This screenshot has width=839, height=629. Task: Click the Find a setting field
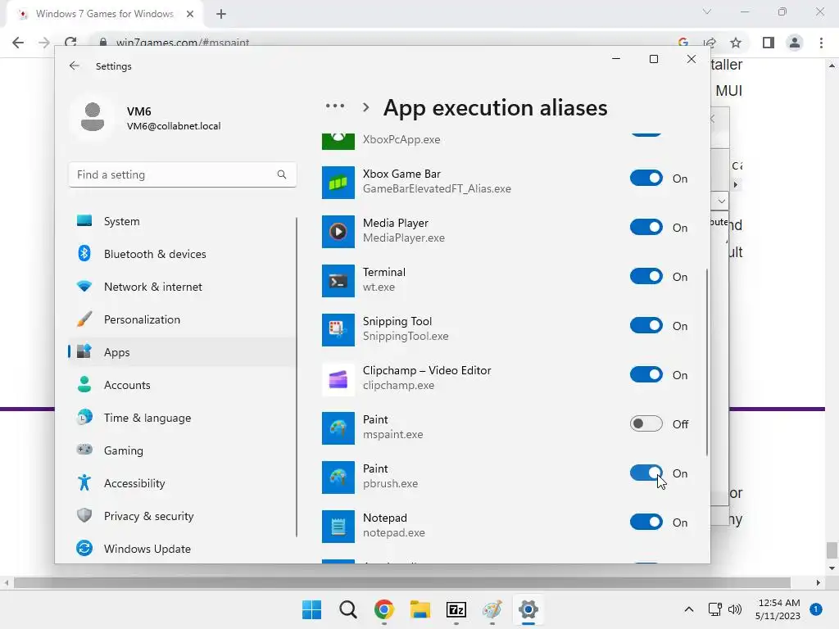tap(183, 174)
